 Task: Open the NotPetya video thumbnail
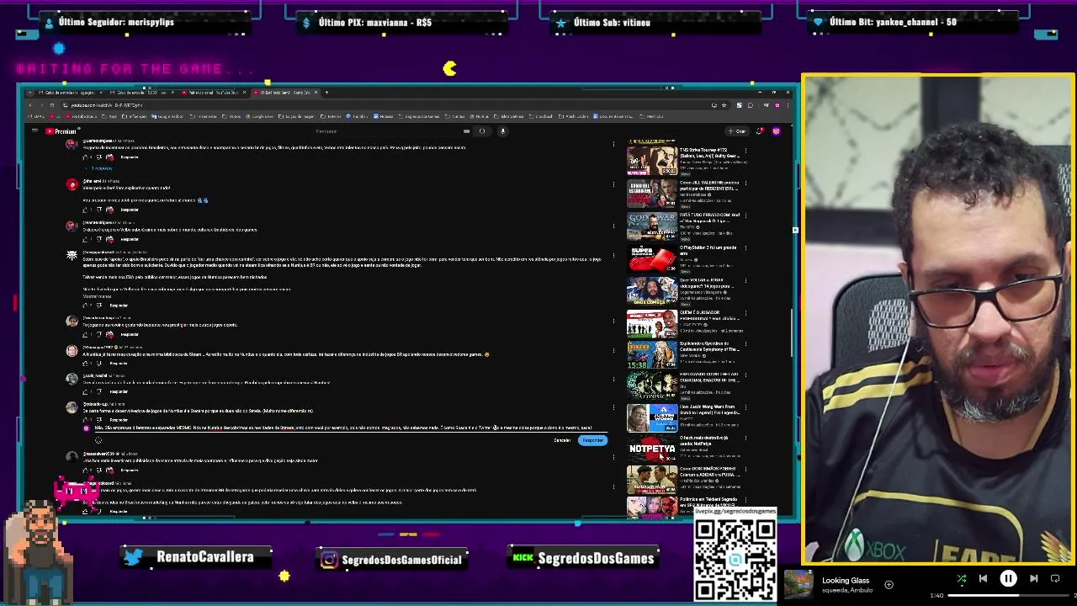click(651, 449)
